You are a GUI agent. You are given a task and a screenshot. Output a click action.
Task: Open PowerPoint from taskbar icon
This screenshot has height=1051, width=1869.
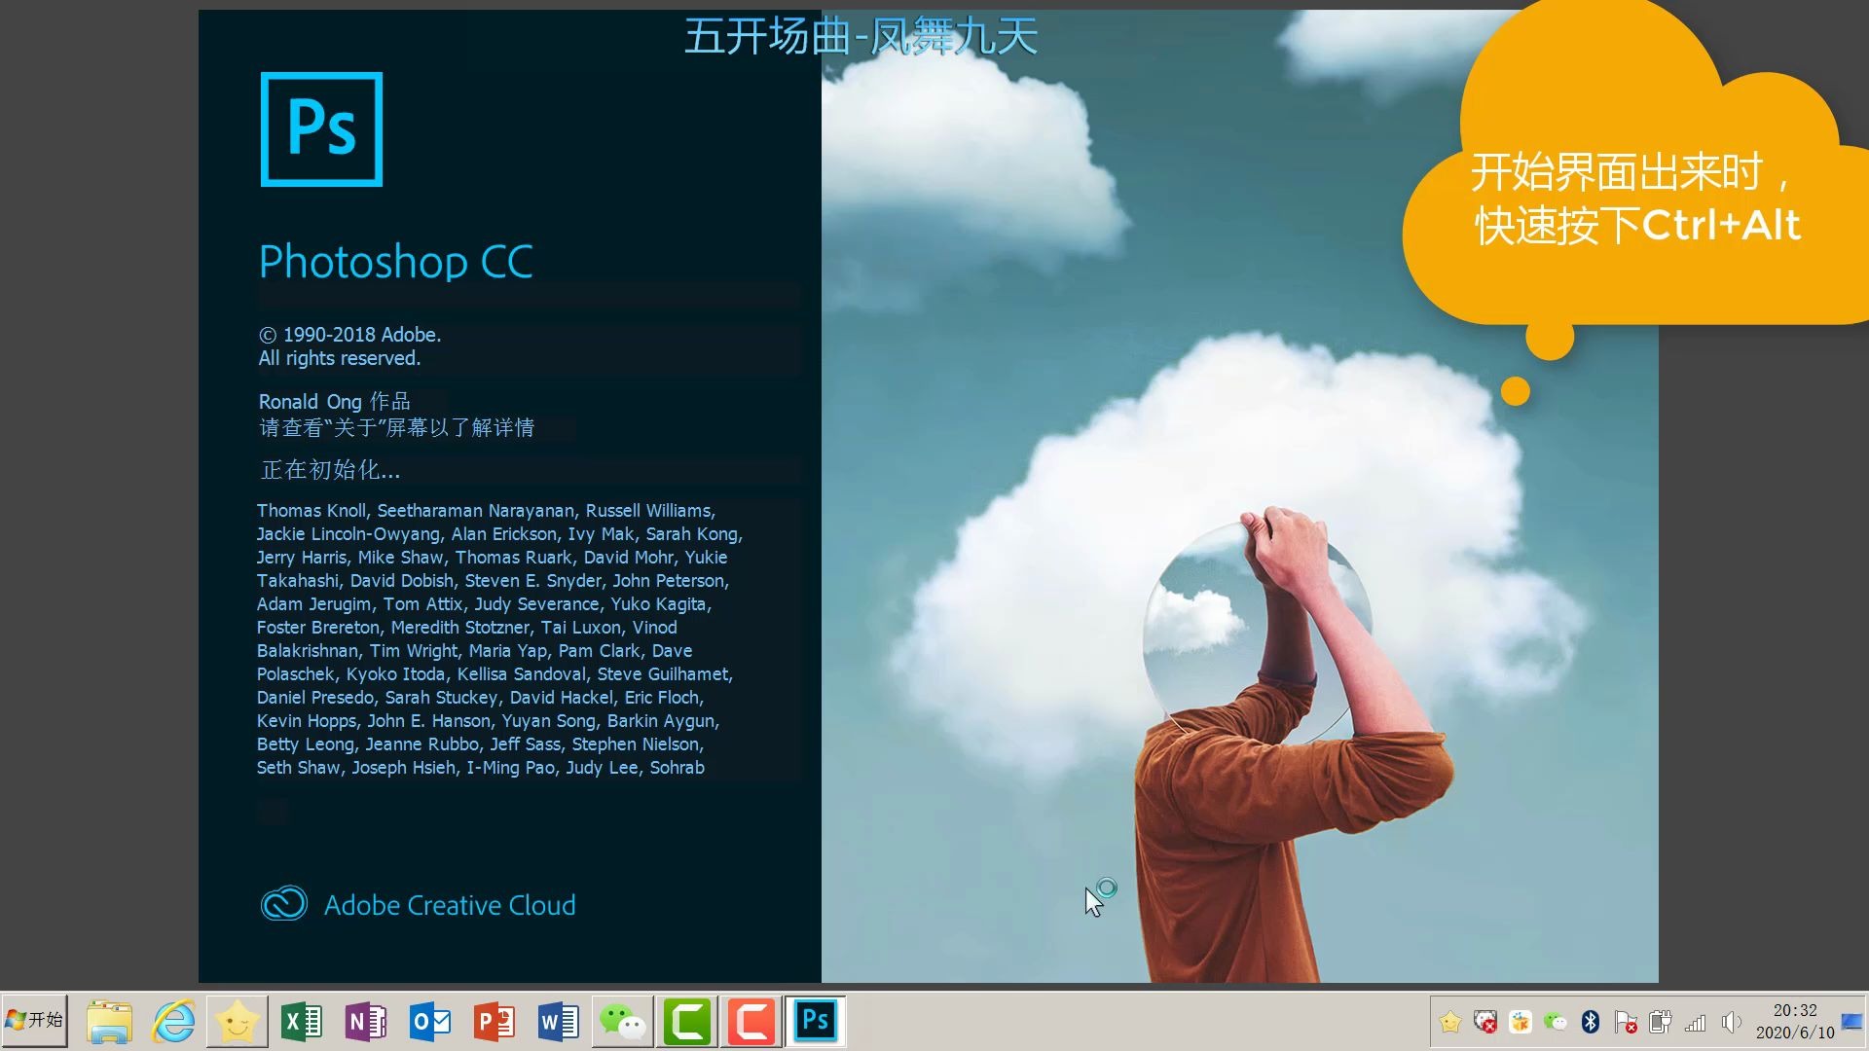tap(495, 1022)
